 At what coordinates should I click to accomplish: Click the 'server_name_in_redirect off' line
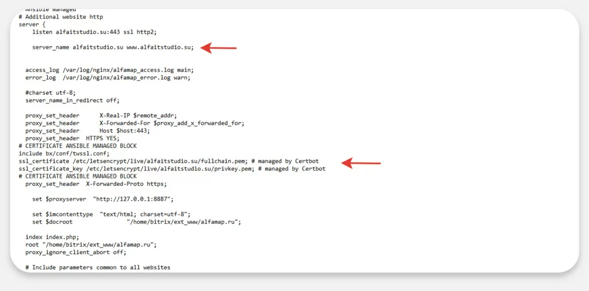[72, 100]
